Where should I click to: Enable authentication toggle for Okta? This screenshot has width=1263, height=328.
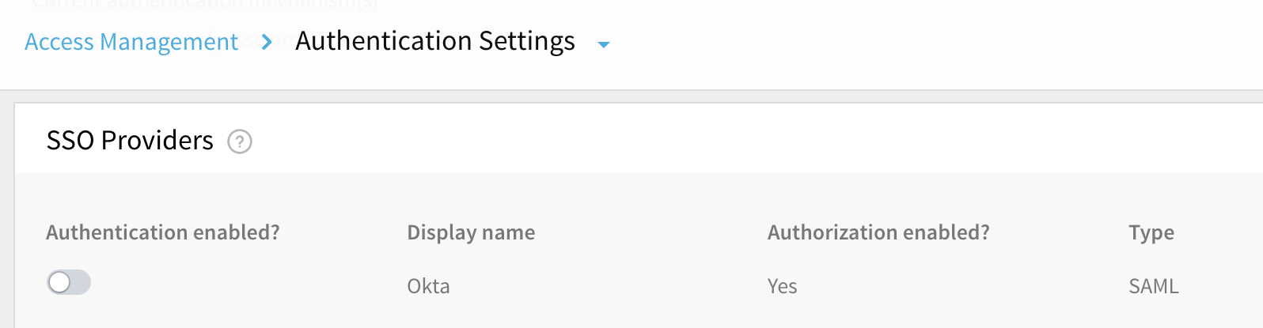[69, 282]
